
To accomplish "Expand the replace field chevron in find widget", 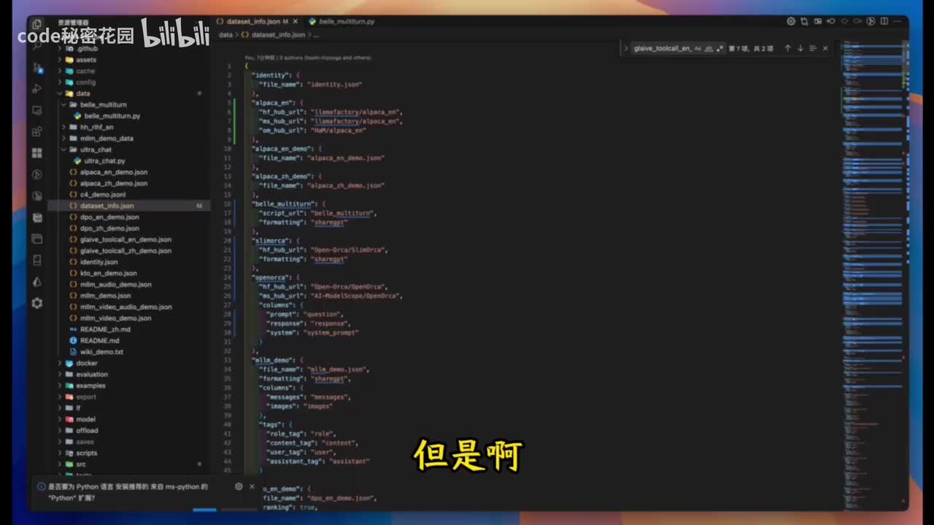I will (x=626, y=48).
